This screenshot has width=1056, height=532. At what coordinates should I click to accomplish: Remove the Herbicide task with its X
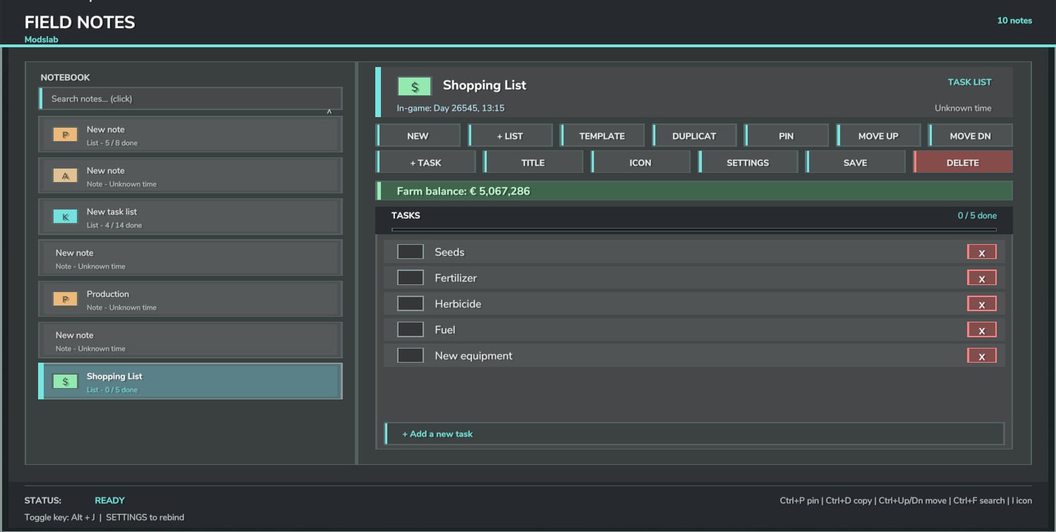[982, 304]
